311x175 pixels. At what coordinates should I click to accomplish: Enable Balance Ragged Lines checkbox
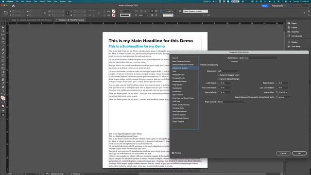(218, 75)
